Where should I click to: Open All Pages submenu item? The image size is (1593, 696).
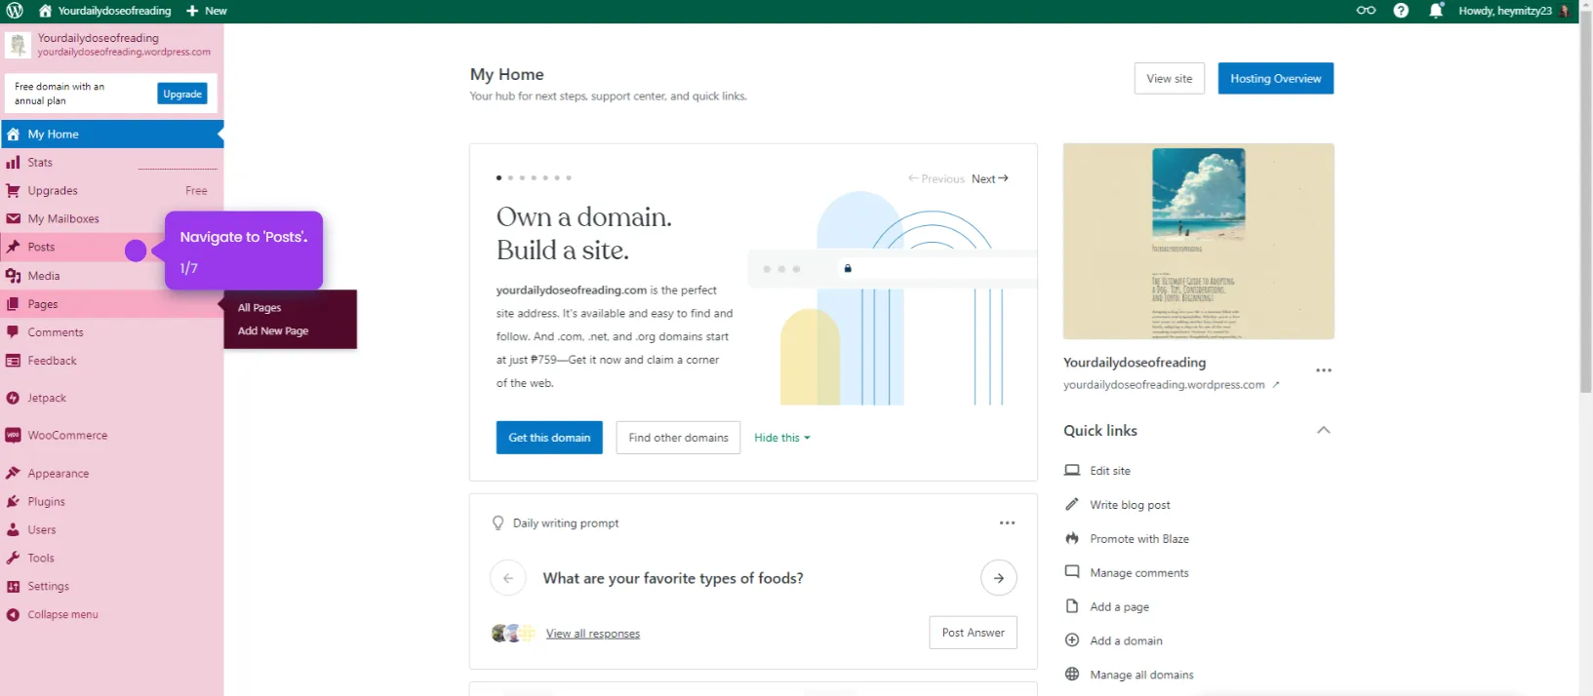tap(259, 308)
